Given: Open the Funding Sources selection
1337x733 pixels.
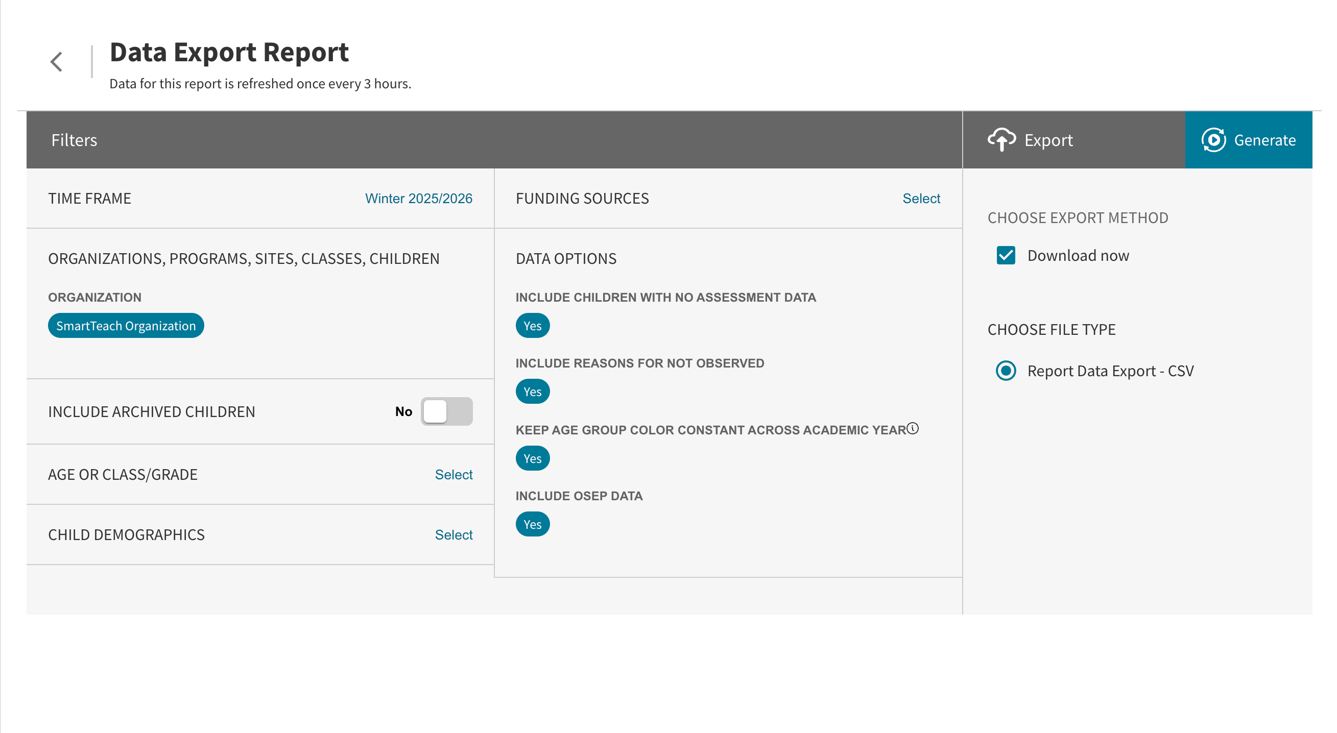Looking at the screenshot, I should pyautogui.click(x=921, y=198).
